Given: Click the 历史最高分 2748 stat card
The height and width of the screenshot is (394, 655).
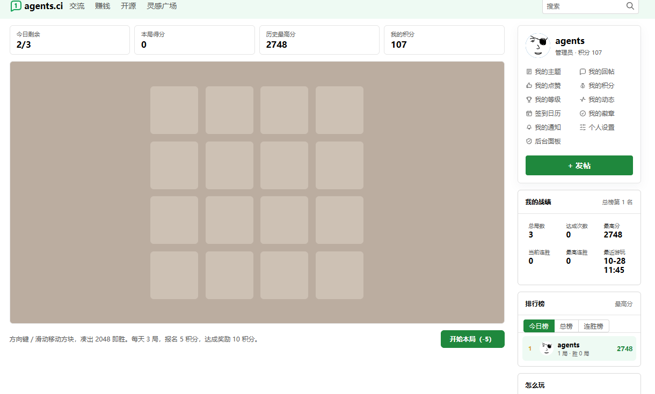Looking at the screenshot, I should click(319, 40).
